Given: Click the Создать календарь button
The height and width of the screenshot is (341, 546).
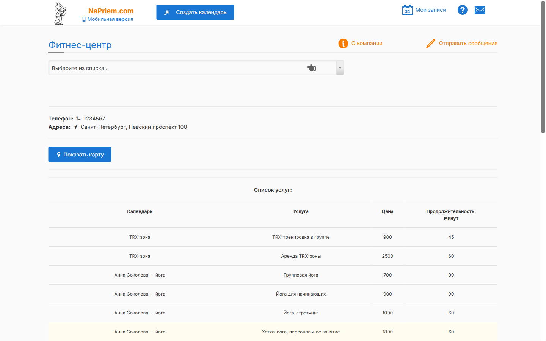Looking at the screenshot, I should click(195, 12).
